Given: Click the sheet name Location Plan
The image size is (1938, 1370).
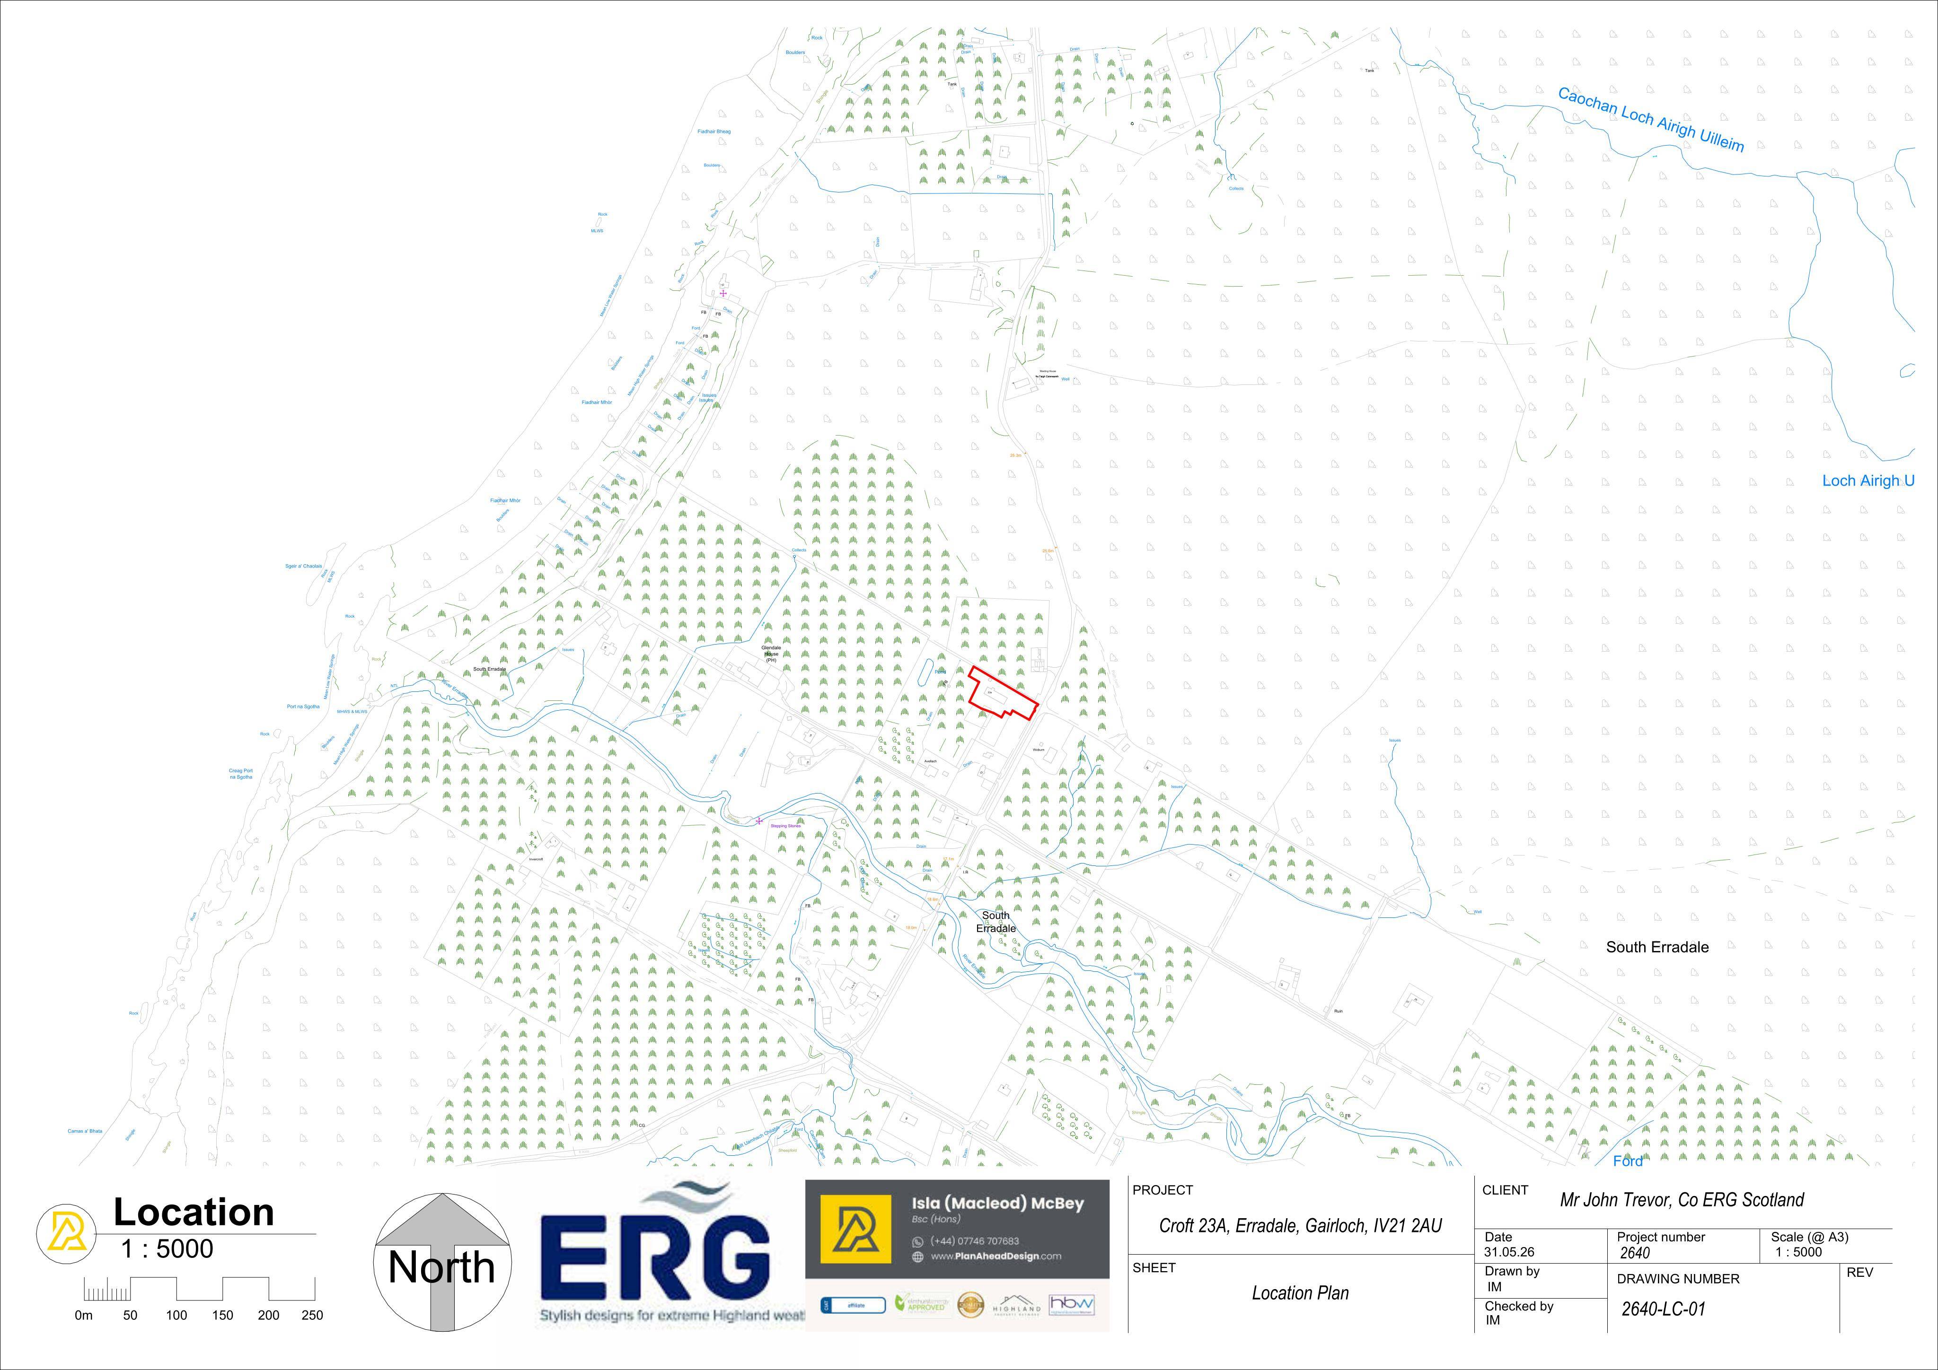Looking at the screenshot, I should point(1300,1293).
